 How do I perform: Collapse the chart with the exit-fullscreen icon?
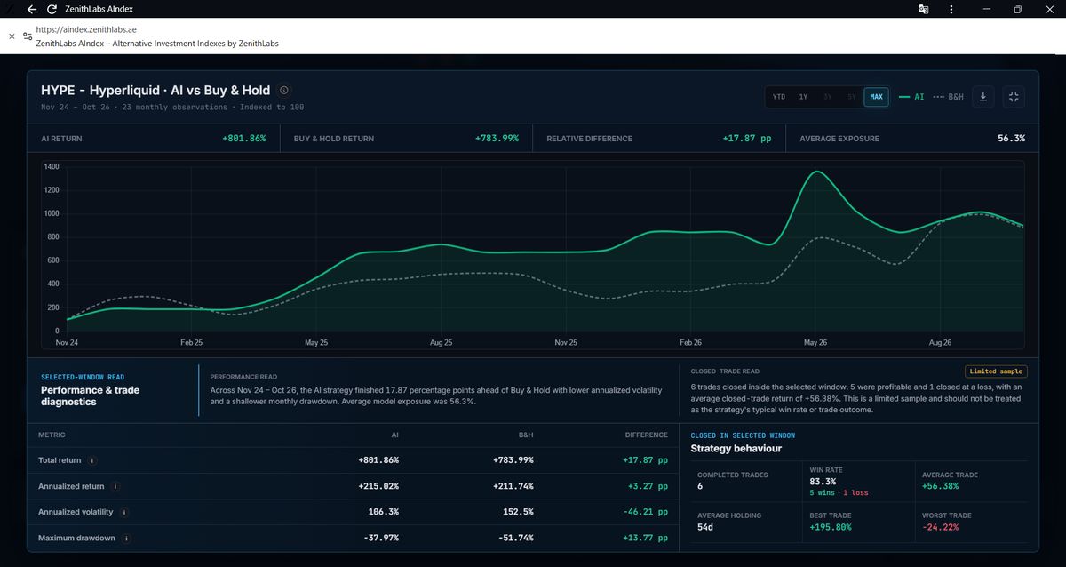tap(1014, 97)
